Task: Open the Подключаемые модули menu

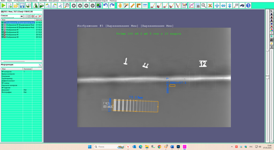Action: [97, 1]
